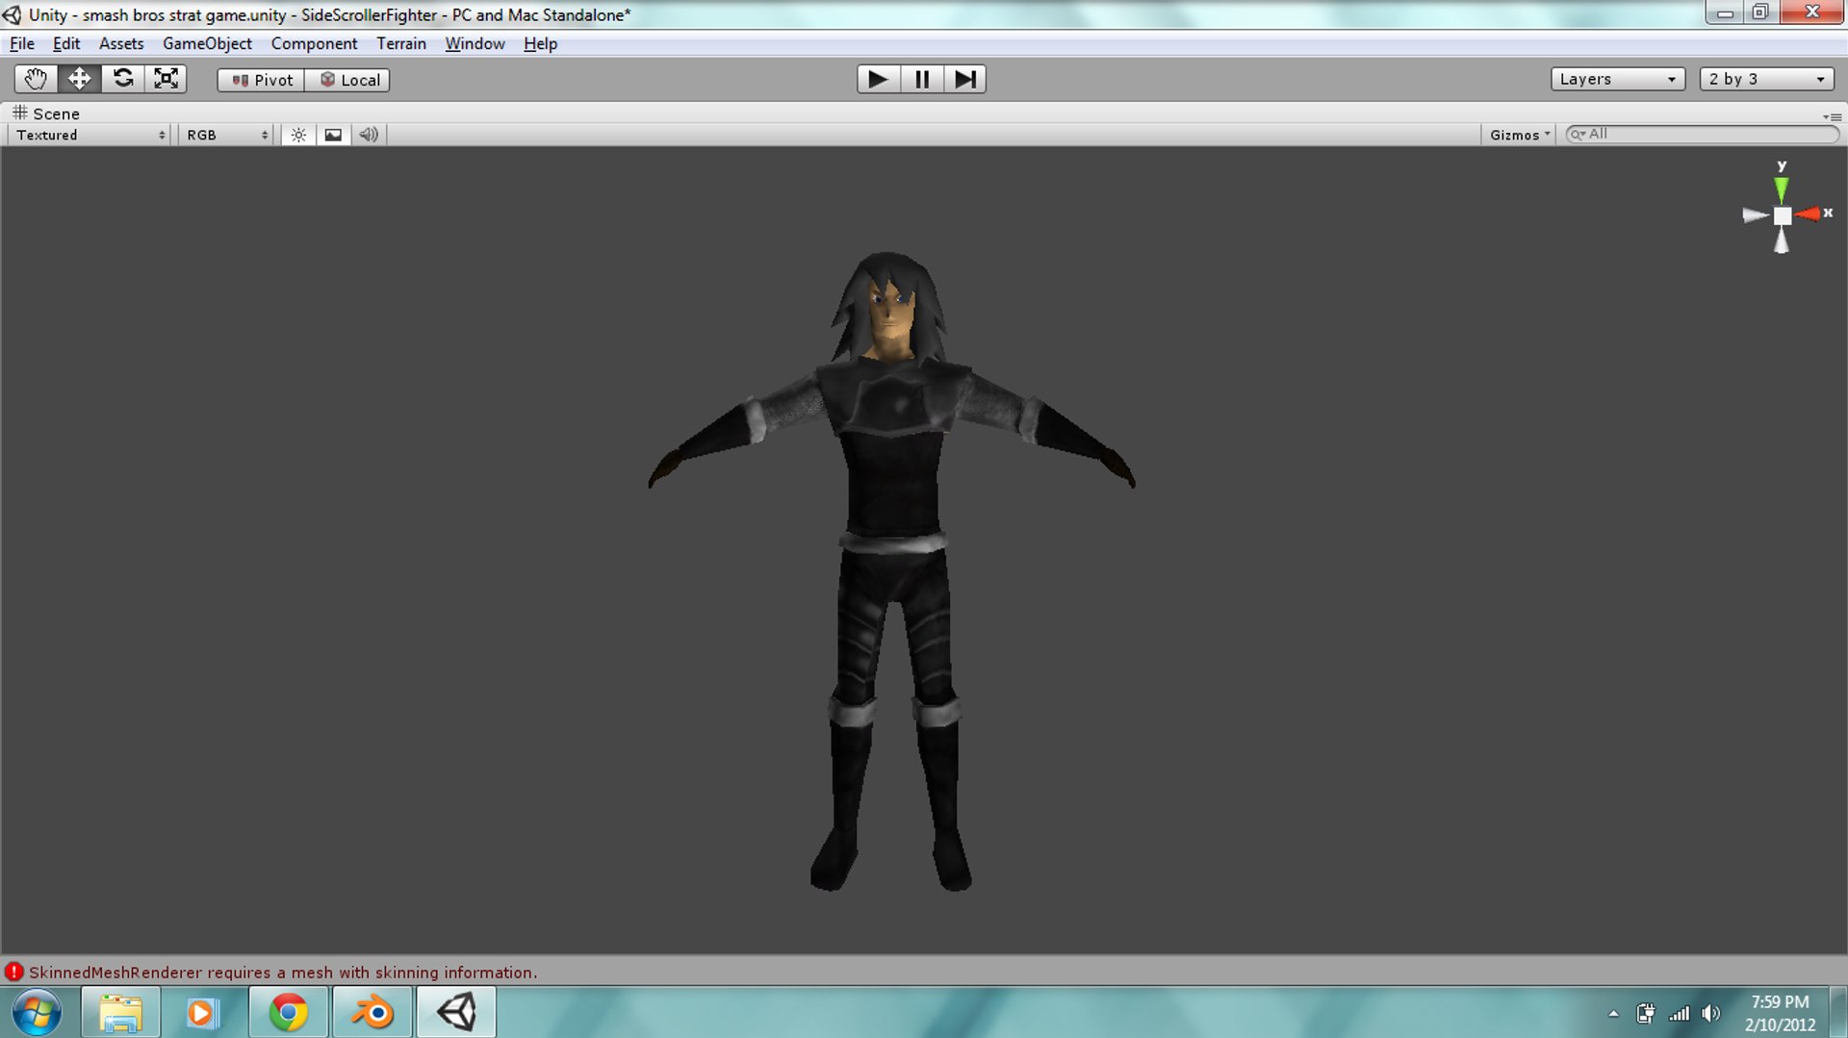The height and width of the screenshot is (1038, 1848).
Task: Toggle Scene audio
Action: [369, 135]
